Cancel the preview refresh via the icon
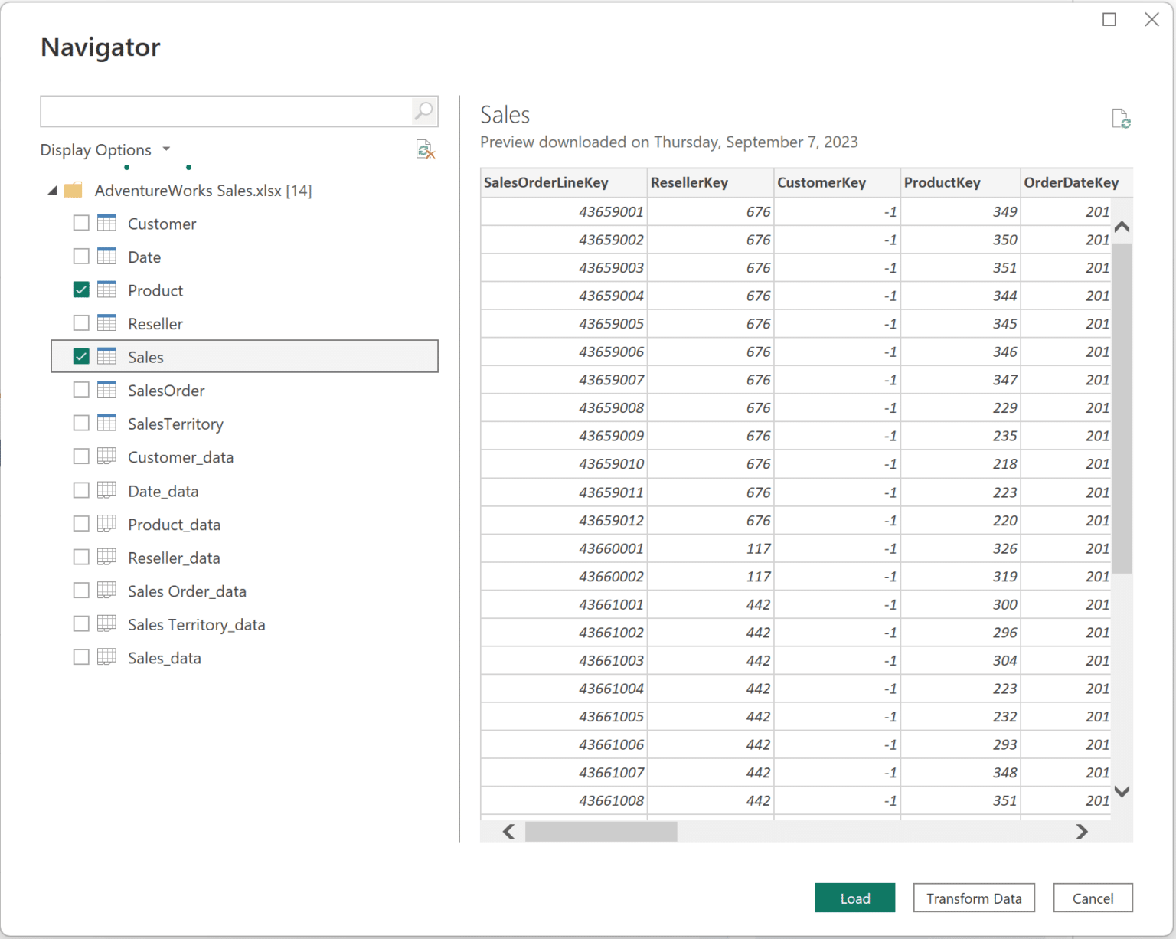Image resolution: width=1176 pixels, height=939 pixels. click(426, 149)
